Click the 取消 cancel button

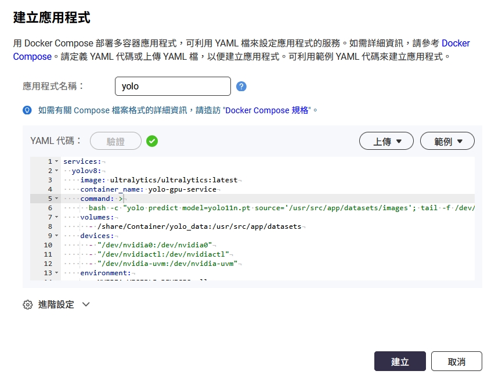click(456, 361)
